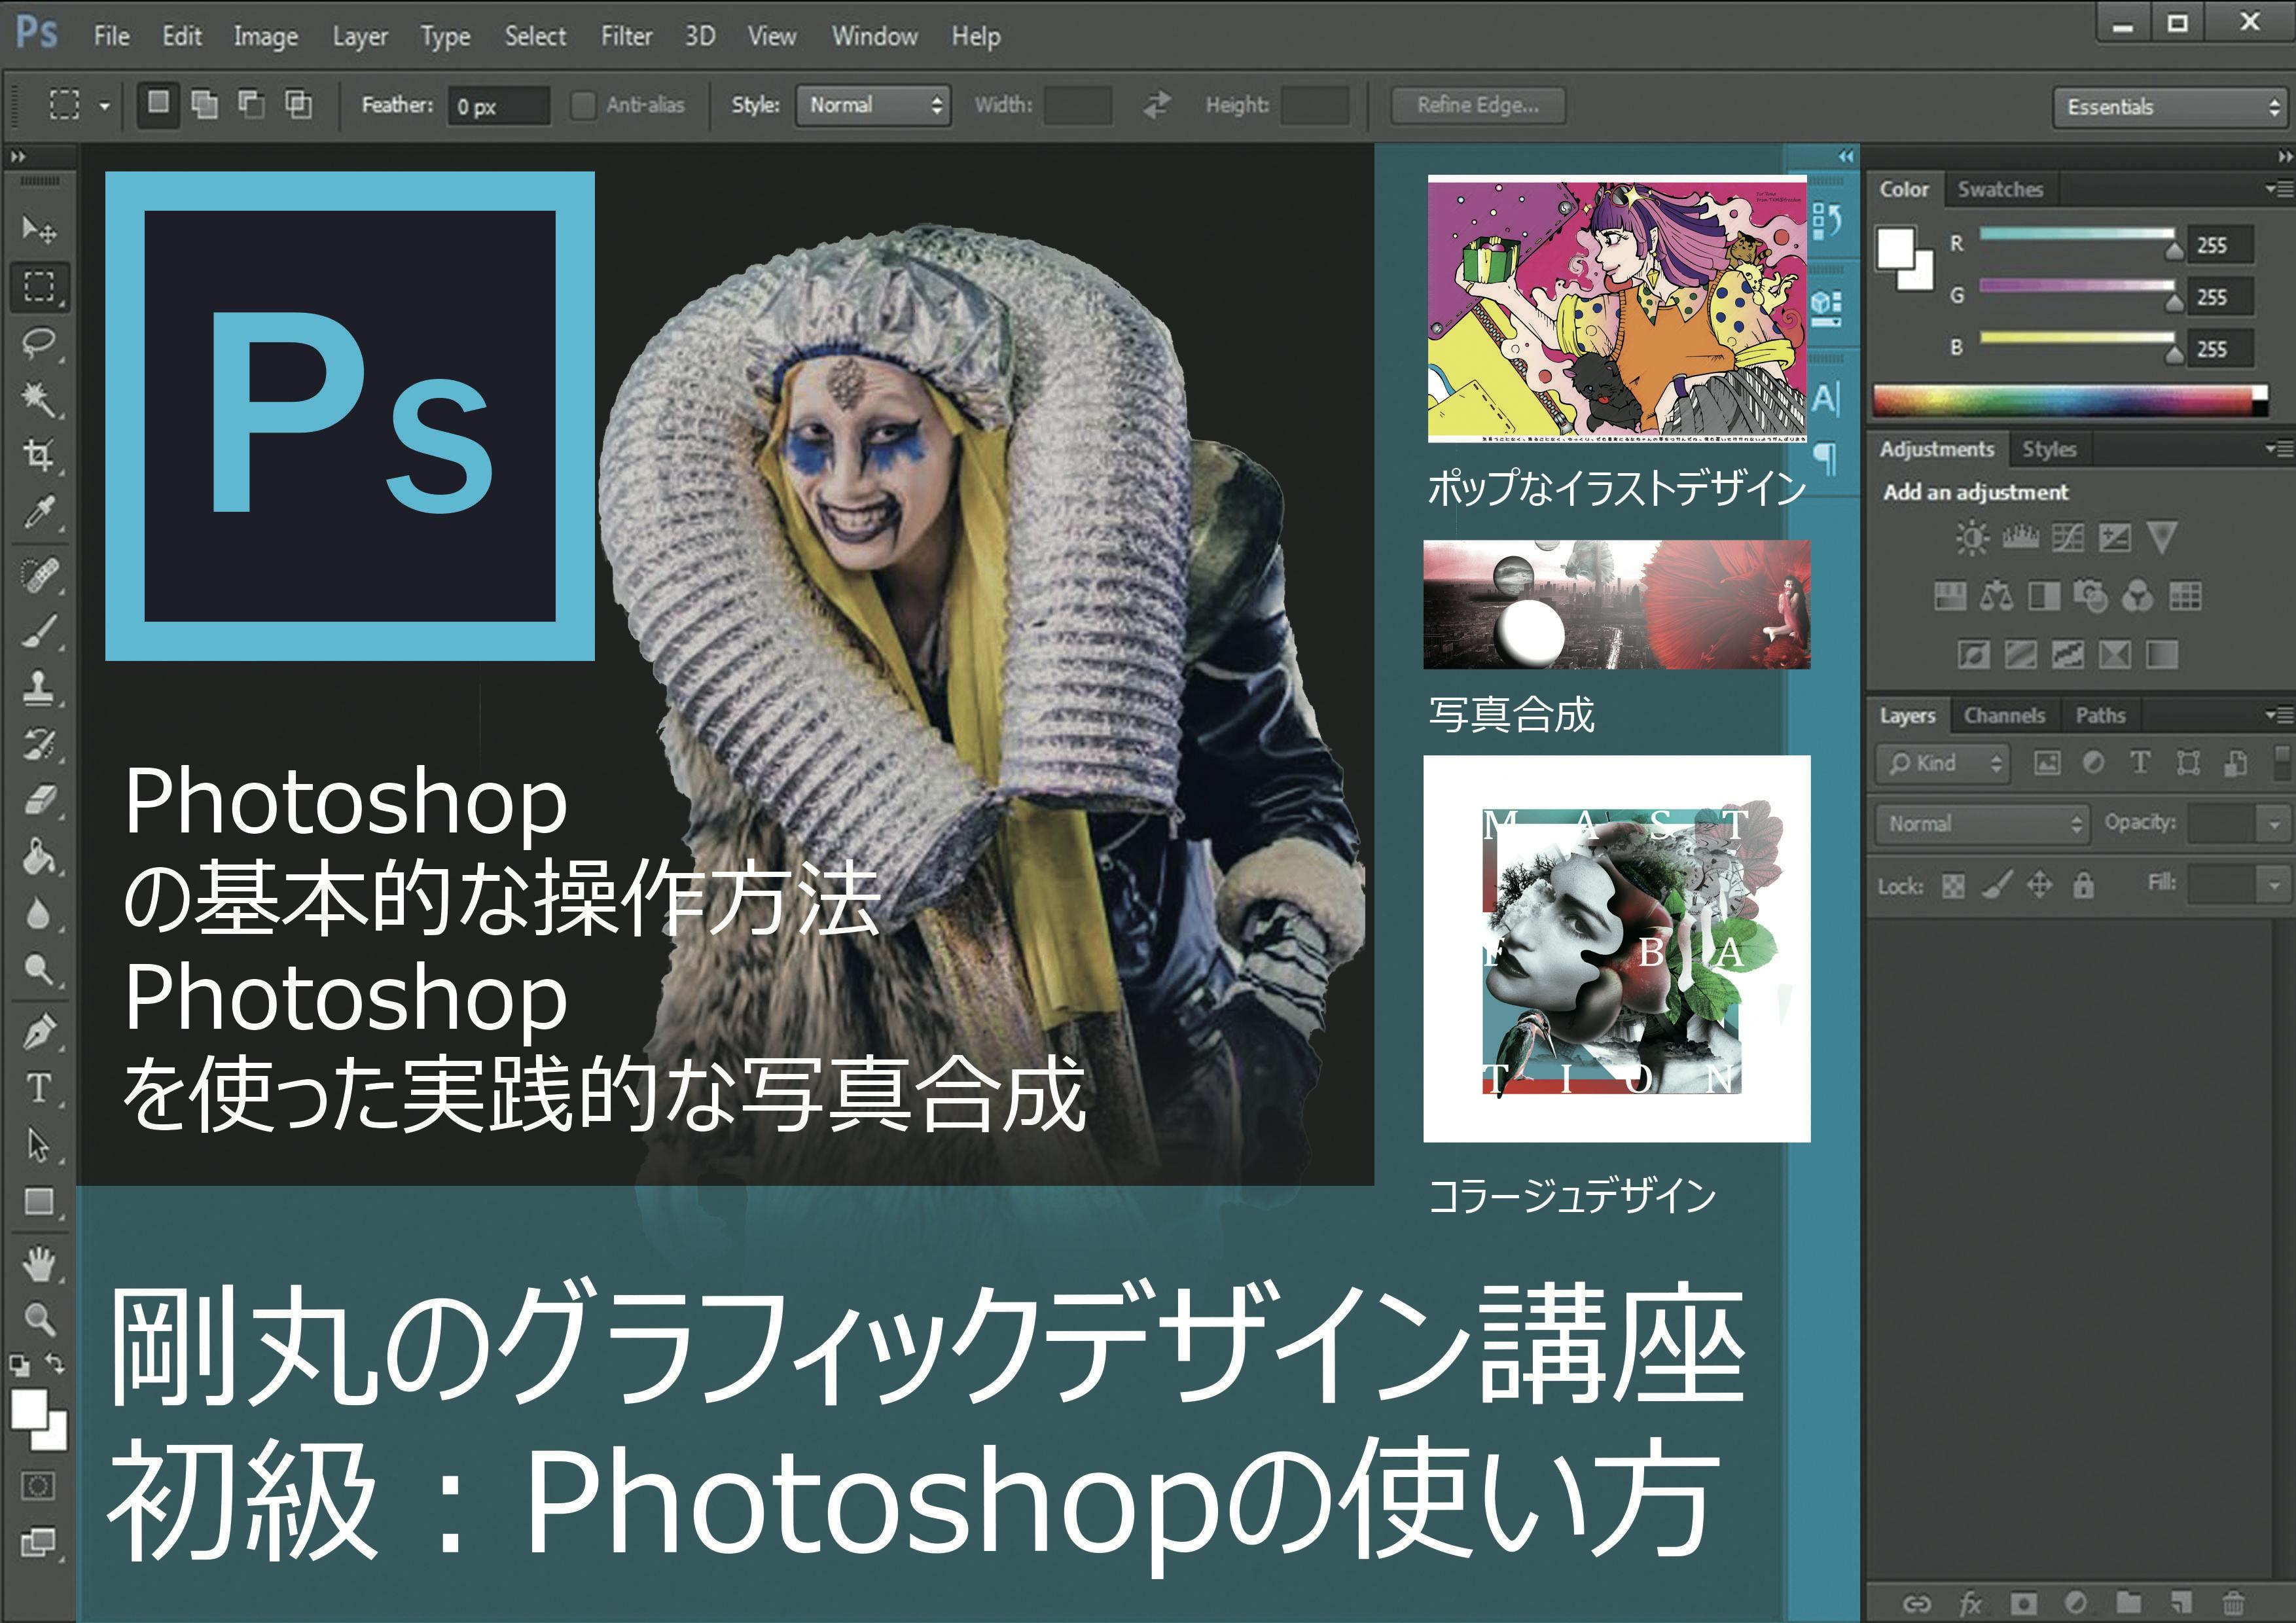Select the Zoom tool
Screen dimensions: 2296x1623
(x=39, y=1319)
